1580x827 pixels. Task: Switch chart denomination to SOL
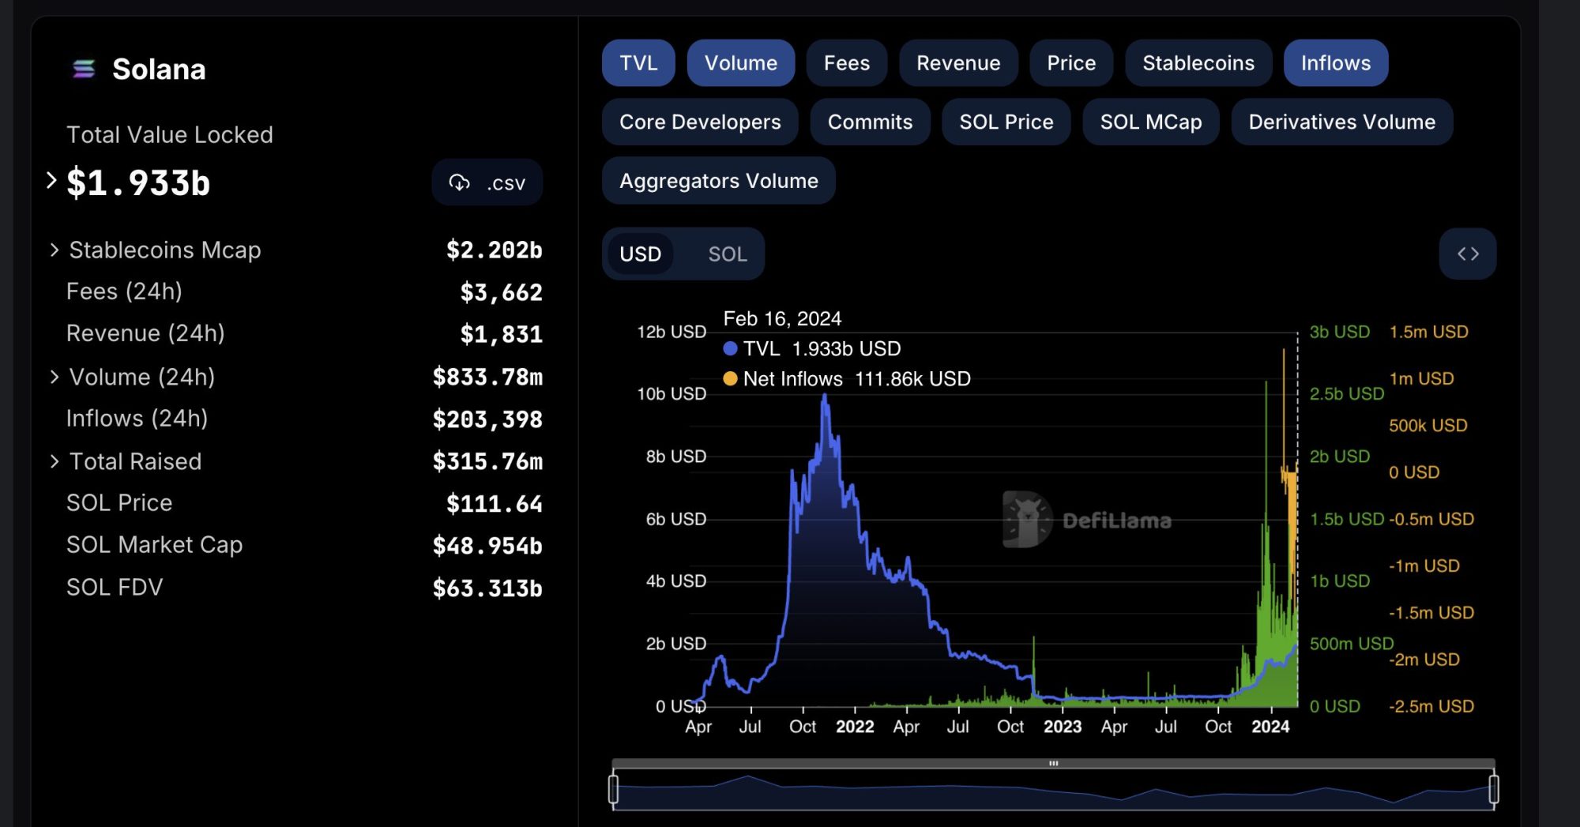coord(727,254)
